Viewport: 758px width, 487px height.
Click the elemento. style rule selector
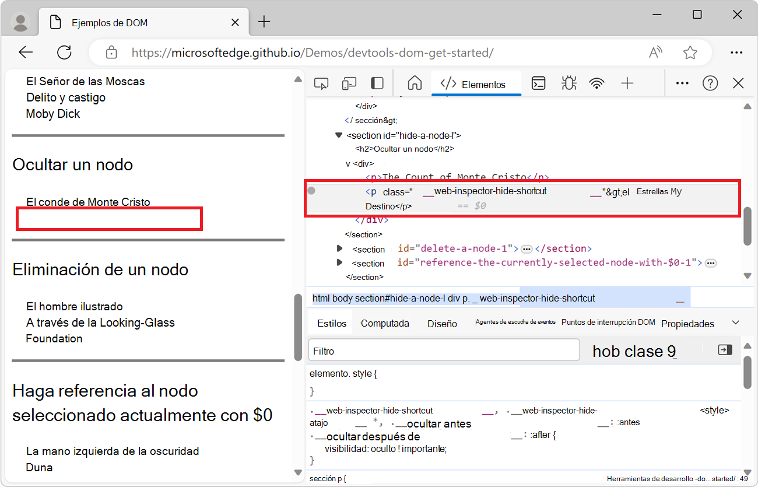(343, 373)
